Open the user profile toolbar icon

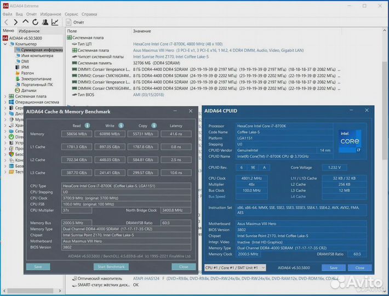coord(45,22)
